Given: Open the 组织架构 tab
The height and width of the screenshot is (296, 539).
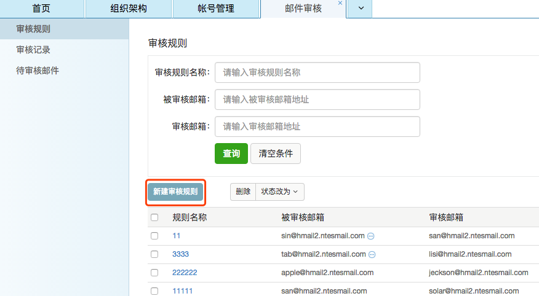Looking at the screenshot, I should [129, 9].
